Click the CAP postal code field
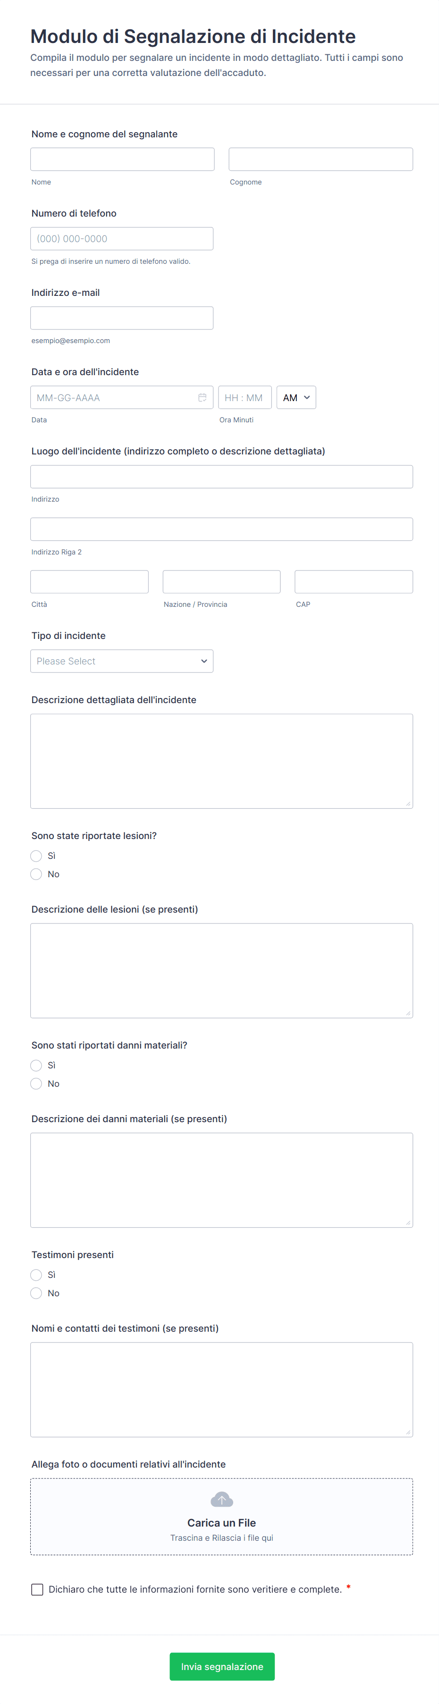The height and width of the screenshot is (1704, 439). [x=354, y=581]
